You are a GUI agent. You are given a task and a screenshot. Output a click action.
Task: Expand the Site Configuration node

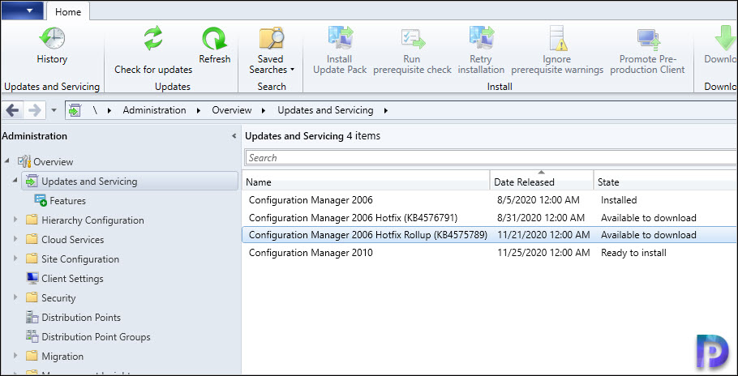15,258
